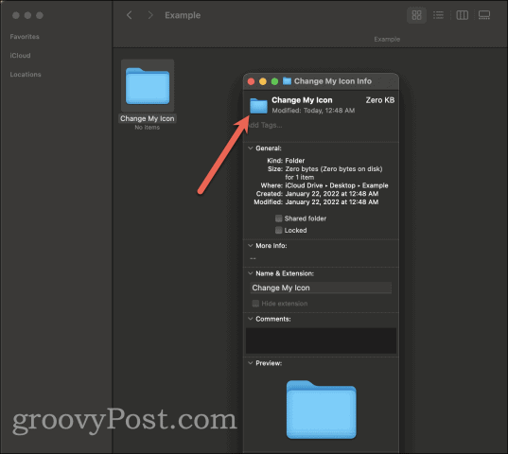
Task: Collapse the Name & Extension section
Action: [250, 273]
